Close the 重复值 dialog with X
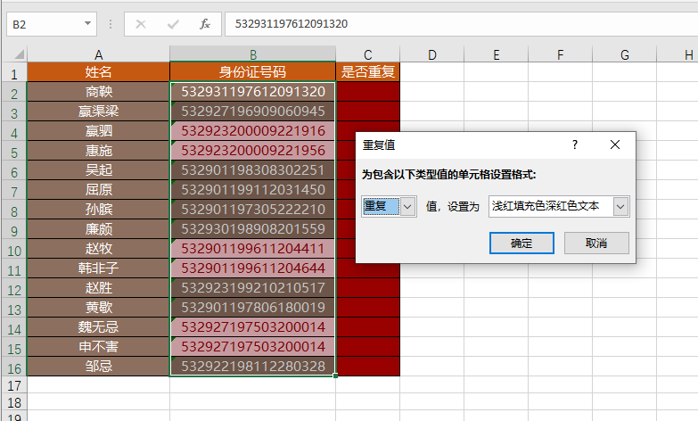This screenshot has height=421, width=698. click(x=615, y=144)
